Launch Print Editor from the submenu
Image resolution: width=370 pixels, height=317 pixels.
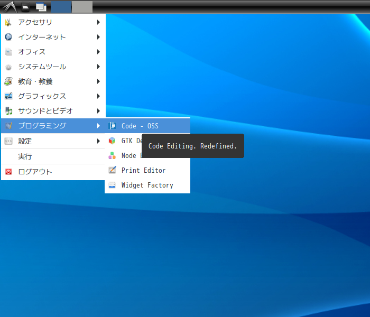click(x=147, y=170)
